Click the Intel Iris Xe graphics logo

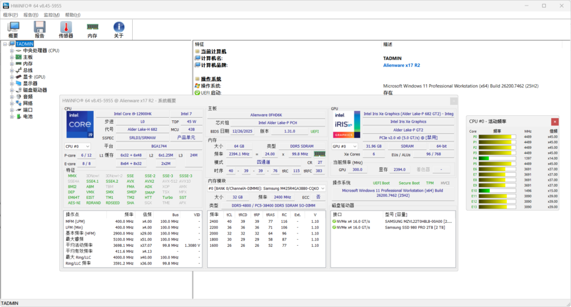(346, 124)
